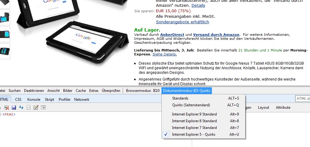Click the blue floppy disk save icon

(x=14, y=107)
